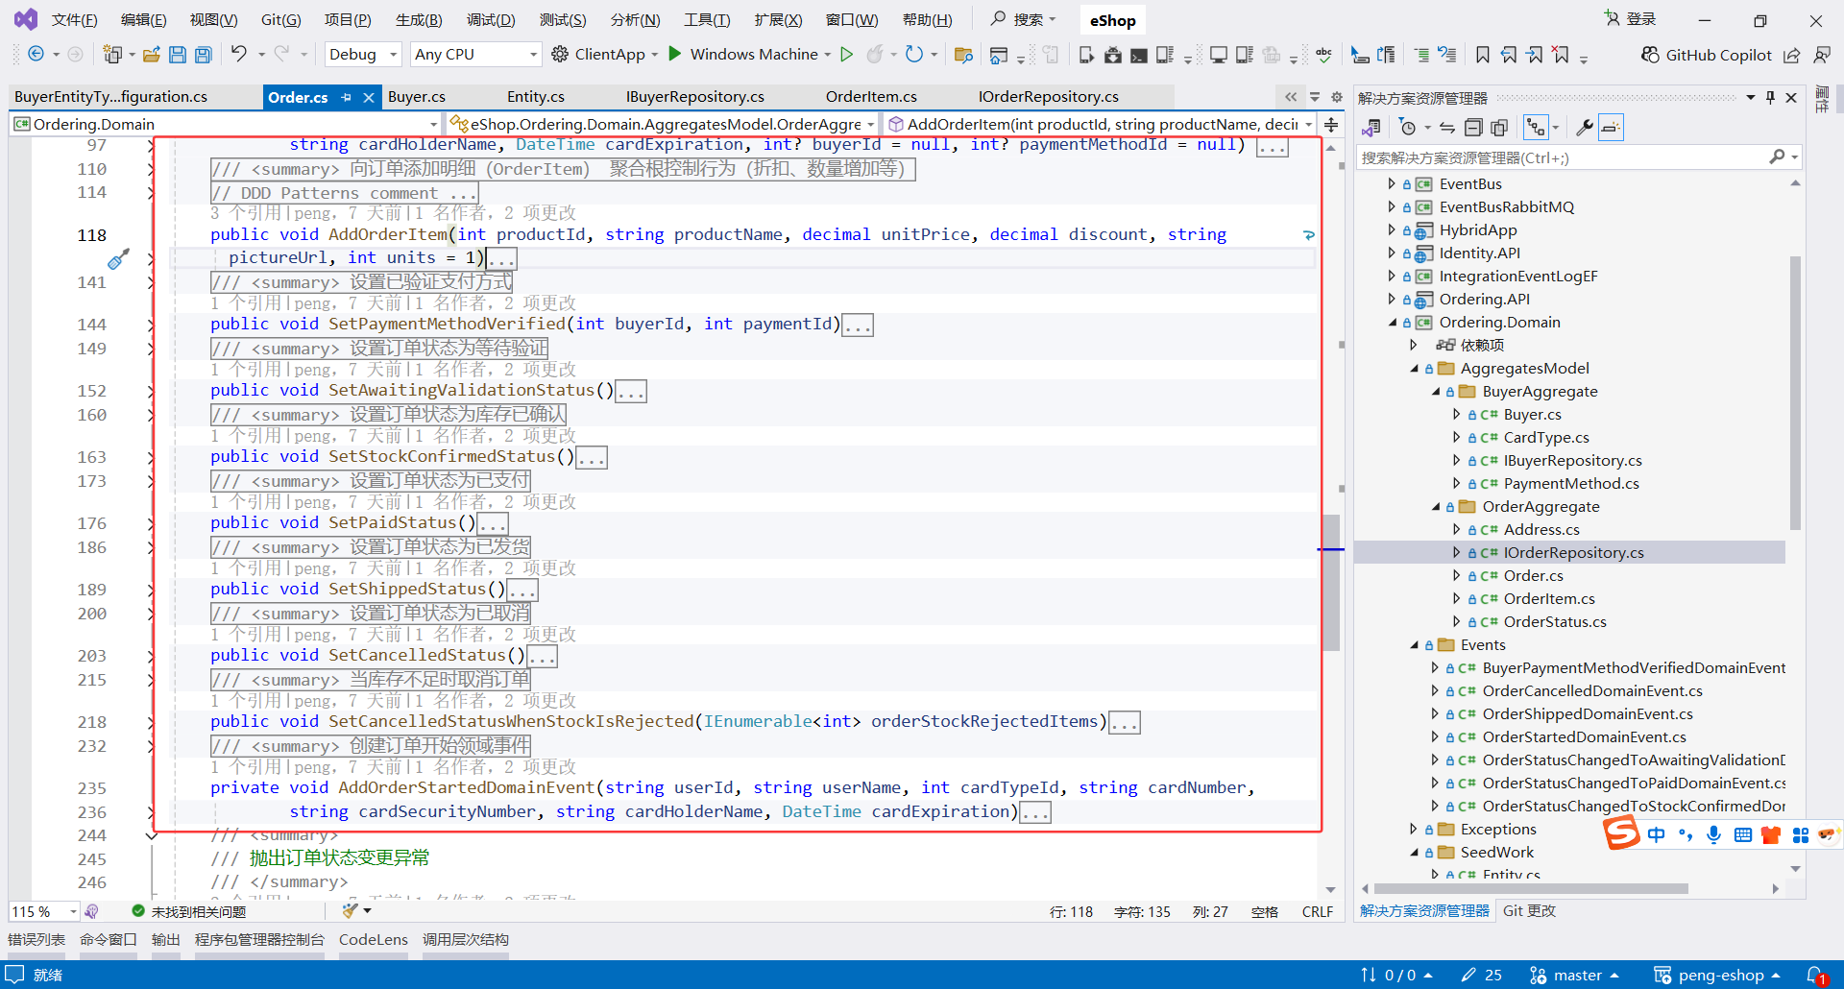Open the ClientApp startup project dropdown
Image resolution: width=1844 pixels, height=989 pixels.
coord(654,55)
